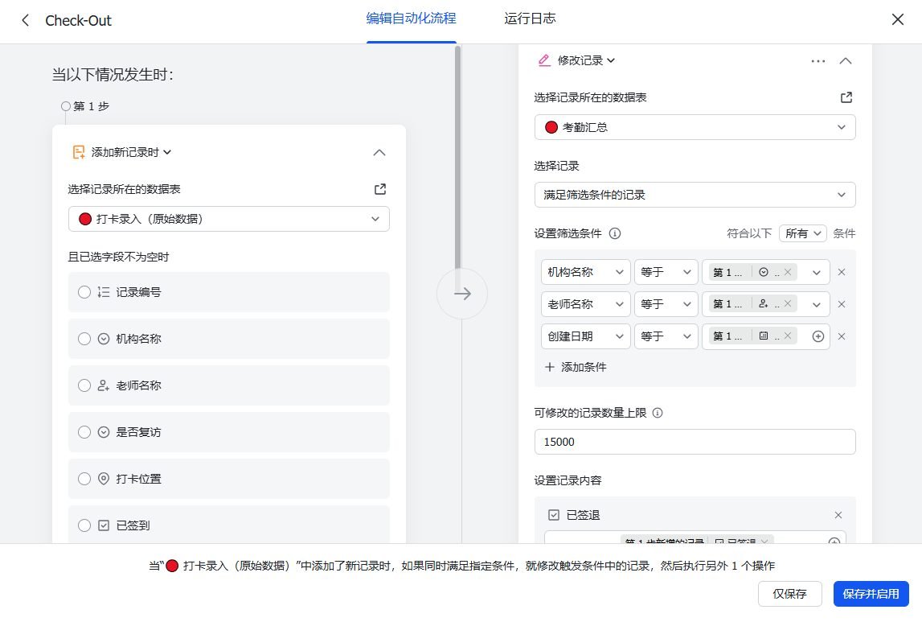Image resolution: width=922 pixels, height=622 pixels.
Task: Open the 满足筛选条件的记录 dropdown
Action: [695, 195]
